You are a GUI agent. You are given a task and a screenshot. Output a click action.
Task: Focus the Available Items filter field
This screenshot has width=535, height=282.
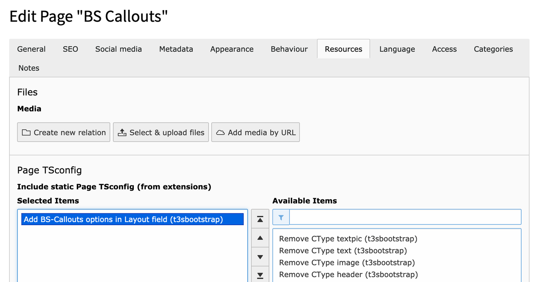[x=405, y=217]
